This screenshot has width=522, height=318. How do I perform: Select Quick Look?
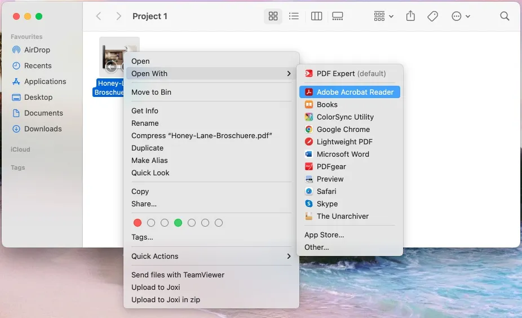coord(211,173)
